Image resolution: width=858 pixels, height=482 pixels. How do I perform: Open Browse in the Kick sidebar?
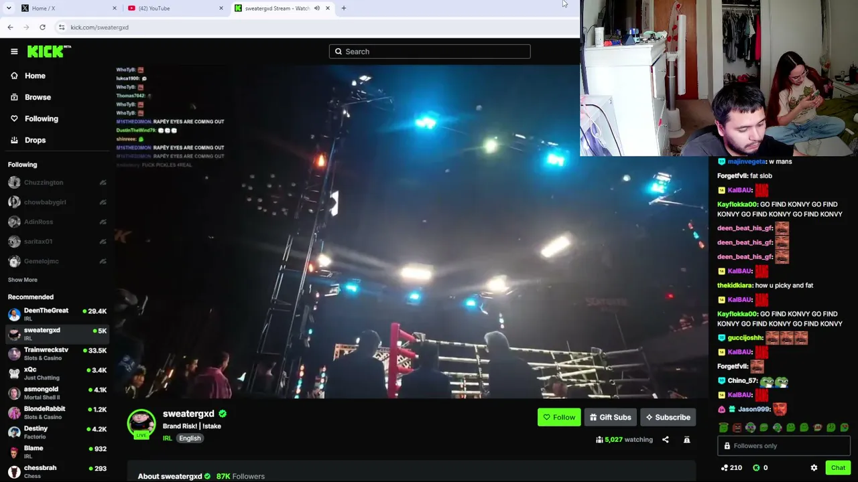pos(38,97)
